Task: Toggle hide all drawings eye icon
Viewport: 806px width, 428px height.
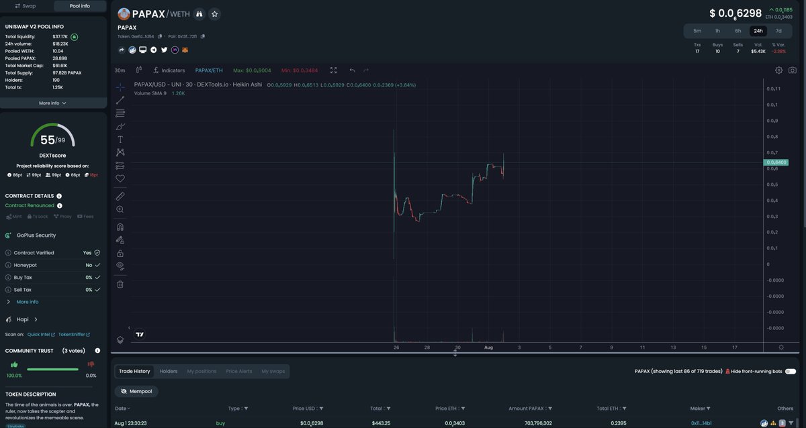Action: (x=120, y=266)
